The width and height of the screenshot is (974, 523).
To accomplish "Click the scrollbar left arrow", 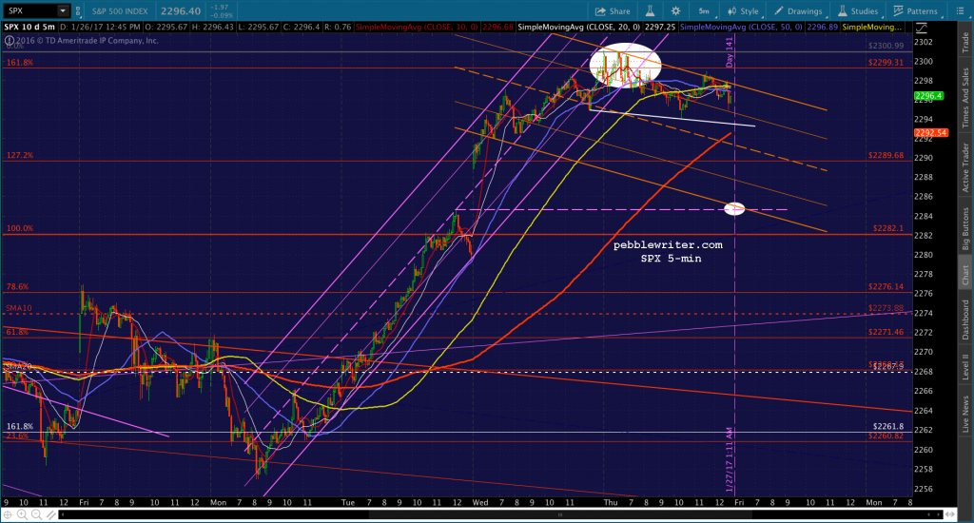I will point(63,514).
